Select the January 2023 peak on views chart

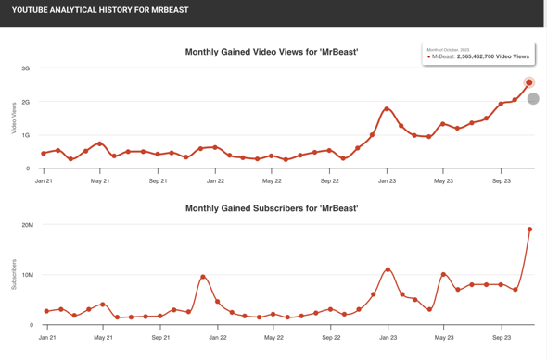pyautogui.click(x=387, y=108)
